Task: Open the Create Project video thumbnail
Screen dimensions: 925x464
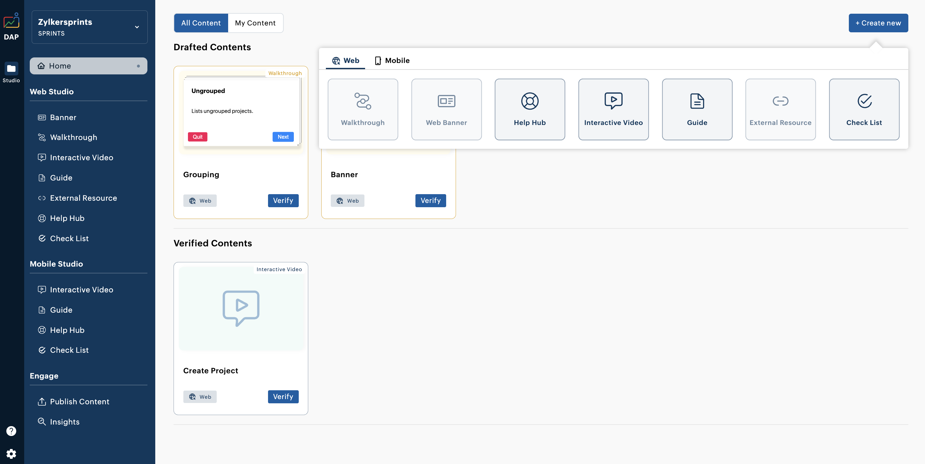Action: click(x=241, y=308)
